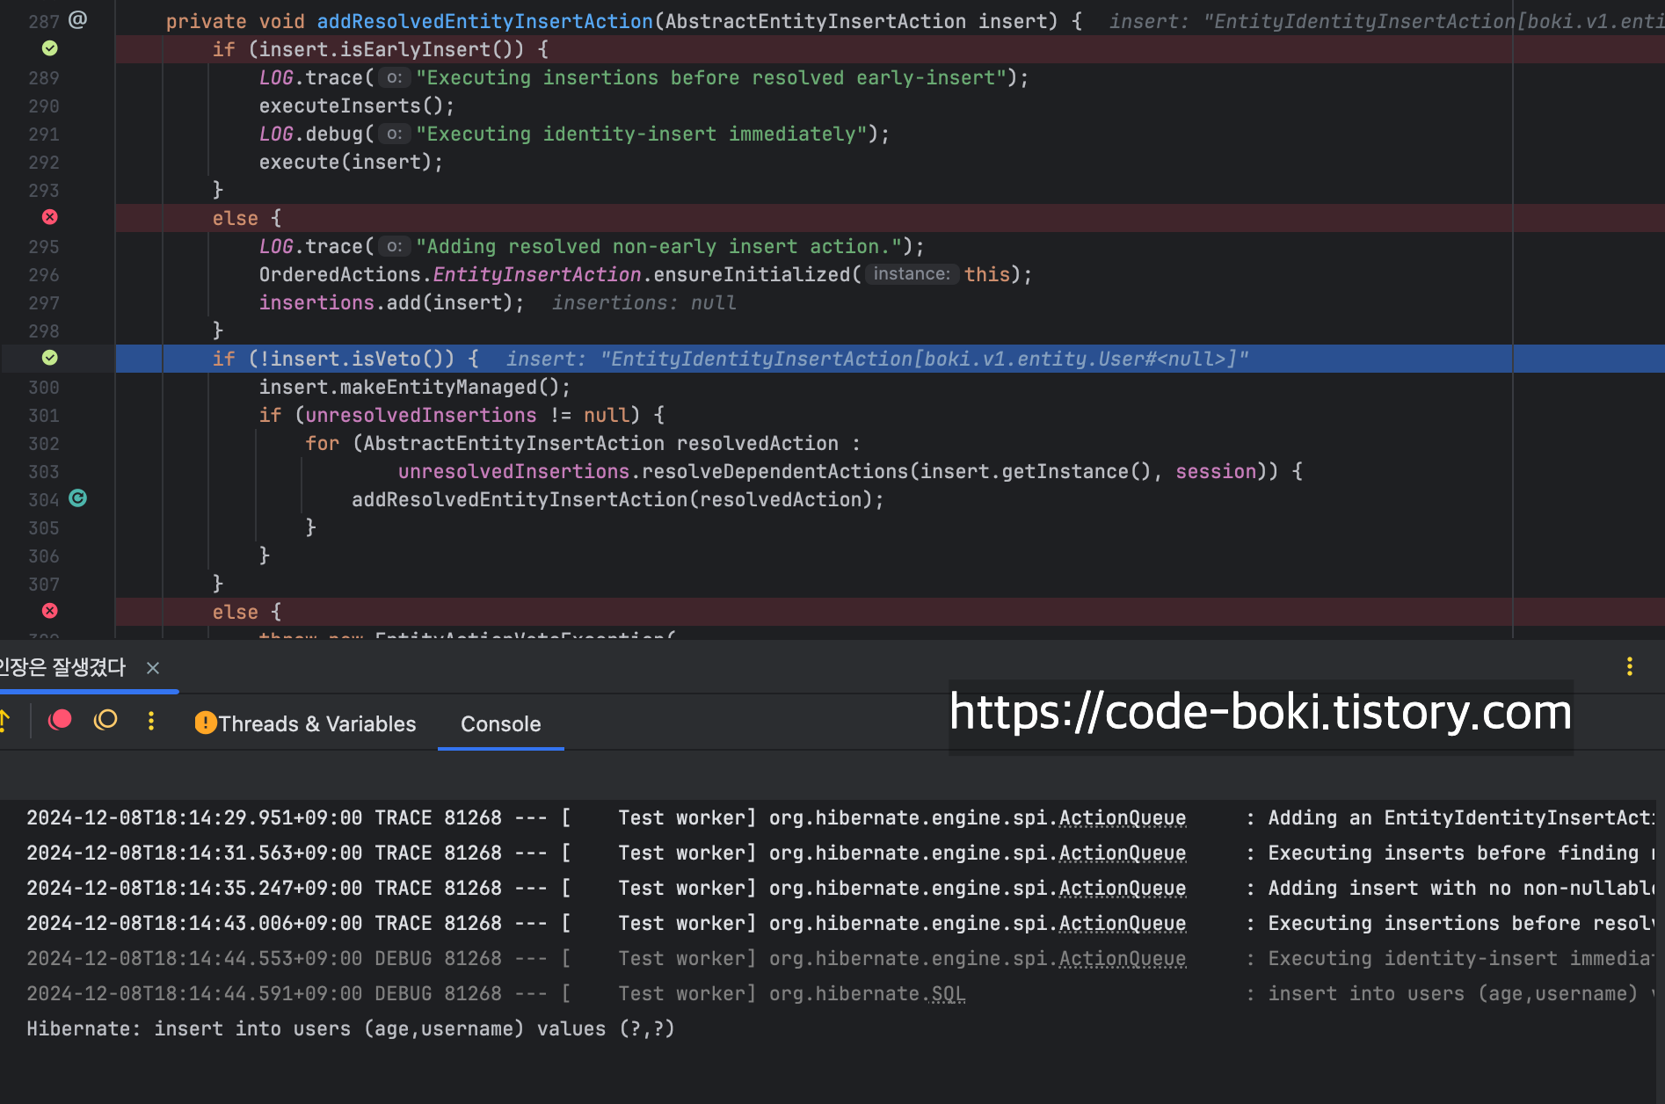This screenshot has width=1665, height=1104.
Task: Click insertions.add(insert); on line 297
Action: click(391, 302)
